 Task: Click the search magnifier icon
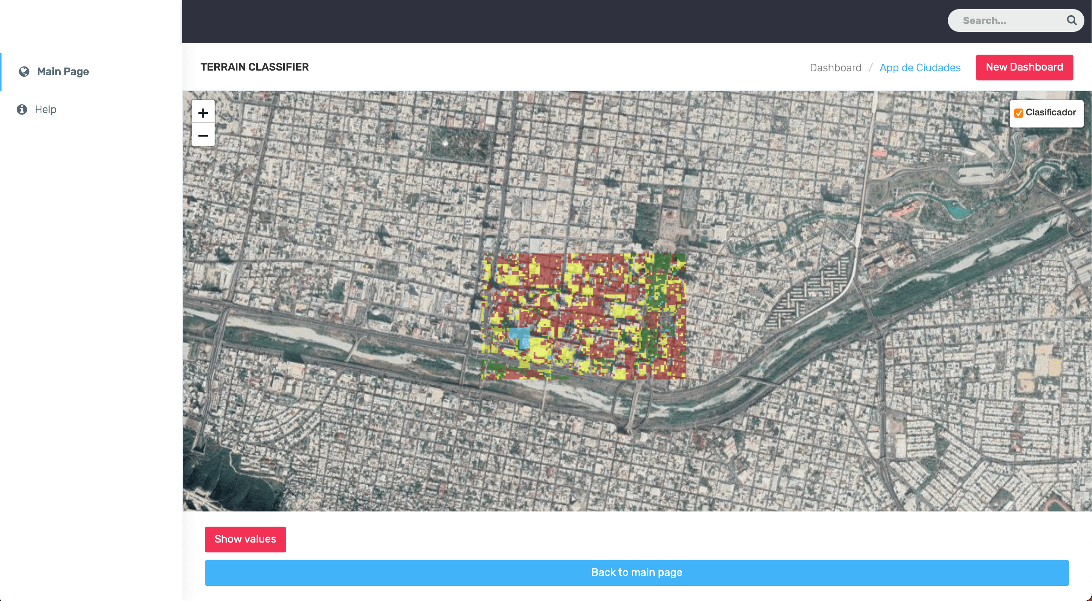(x=1071, y=20)
